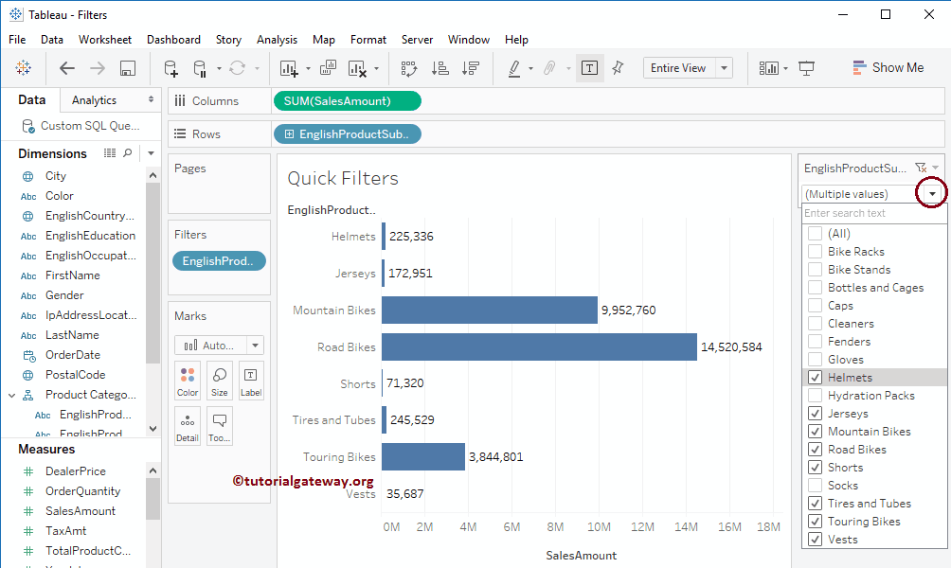The height and width of the screenshot is (568, 951).
Task: Check the Caps checkbox
Action: pos(816,306)
